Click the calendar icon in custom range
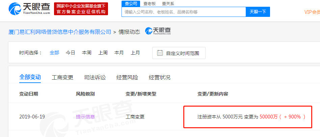320x137 pixels. [160, 53]
